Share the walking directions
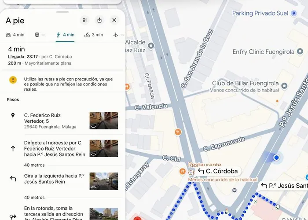308x220 pixels. point(99,20)
